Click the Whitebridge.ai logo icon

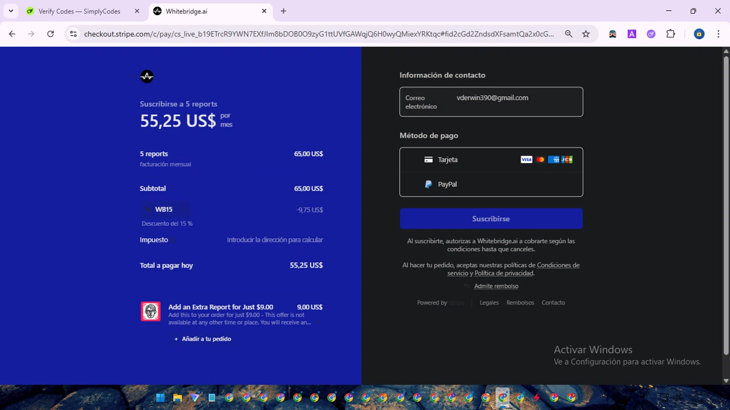pyautogui.click(x=147, y=76)
